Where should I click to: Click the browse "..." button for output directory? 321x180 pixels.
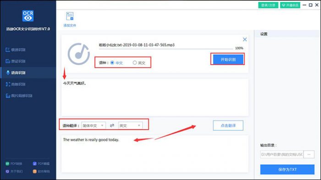(309, 154)
